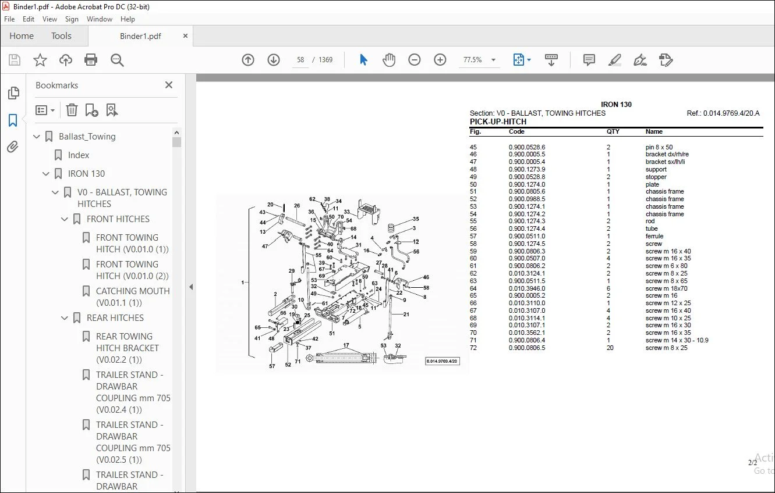Screen dimensions: 775x493
Task: Add a bookmark star to this file
Action: [40, 60]
